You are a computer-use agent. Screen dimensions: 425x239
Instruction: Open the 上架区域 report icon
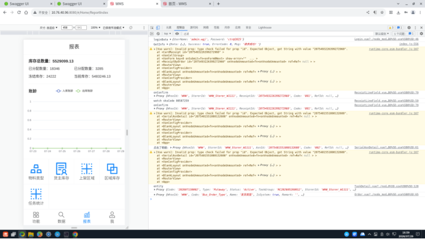pyautogui.click(x=87, y=172)
